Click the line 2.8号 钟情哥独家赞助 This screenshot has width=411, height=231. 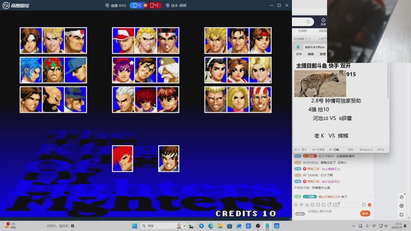(336, 101)
